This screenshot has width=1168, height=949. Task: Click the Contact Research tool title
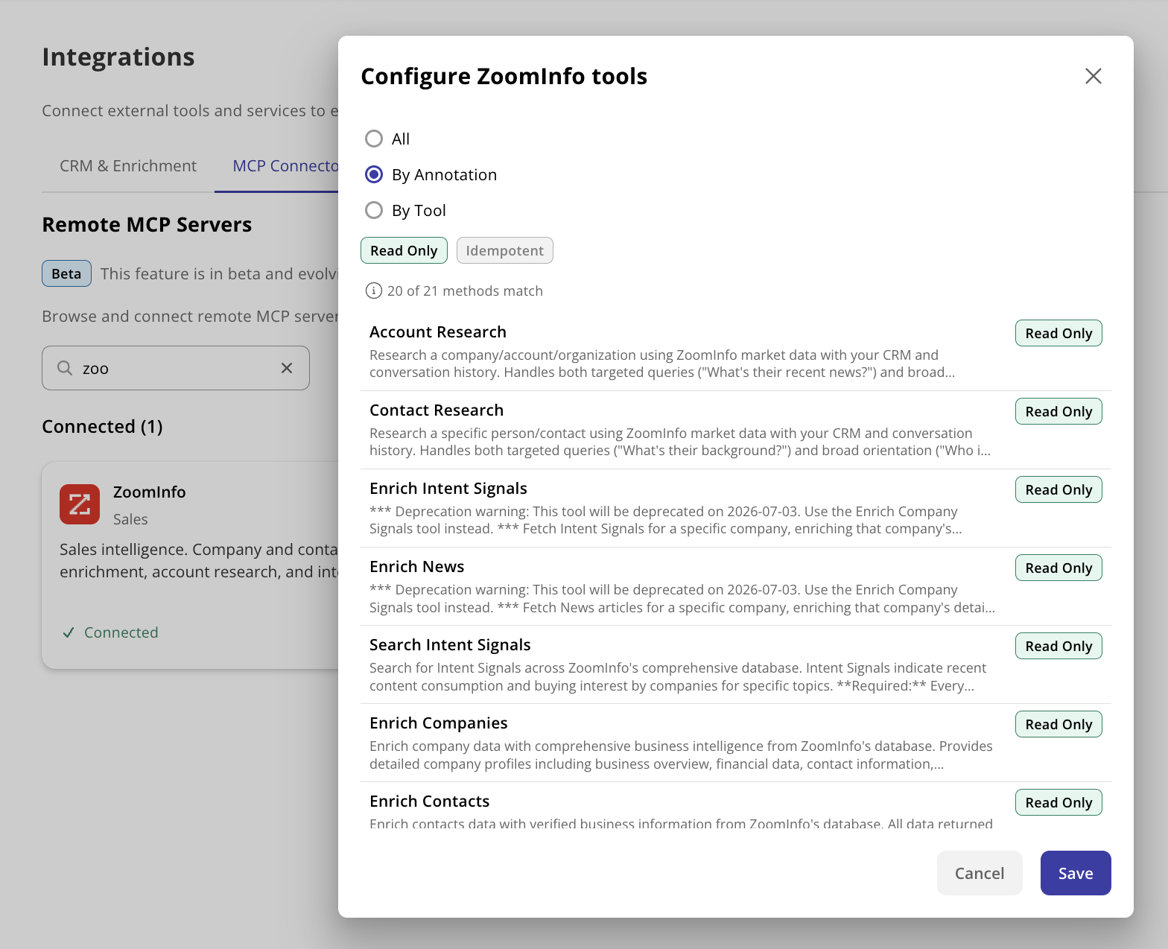pyautogui.click(x=437, y=410)
